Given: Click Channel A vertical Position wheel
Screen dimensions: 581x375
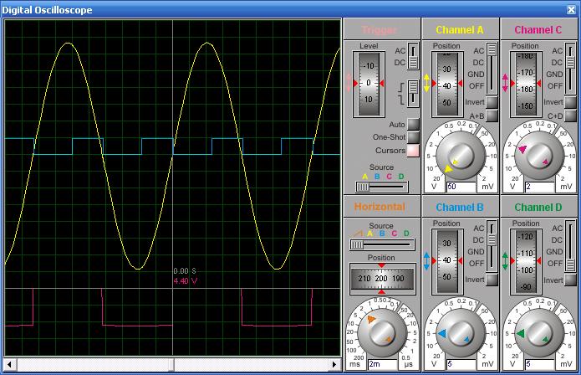Looking at the screenshot, I should click(447, 84).
